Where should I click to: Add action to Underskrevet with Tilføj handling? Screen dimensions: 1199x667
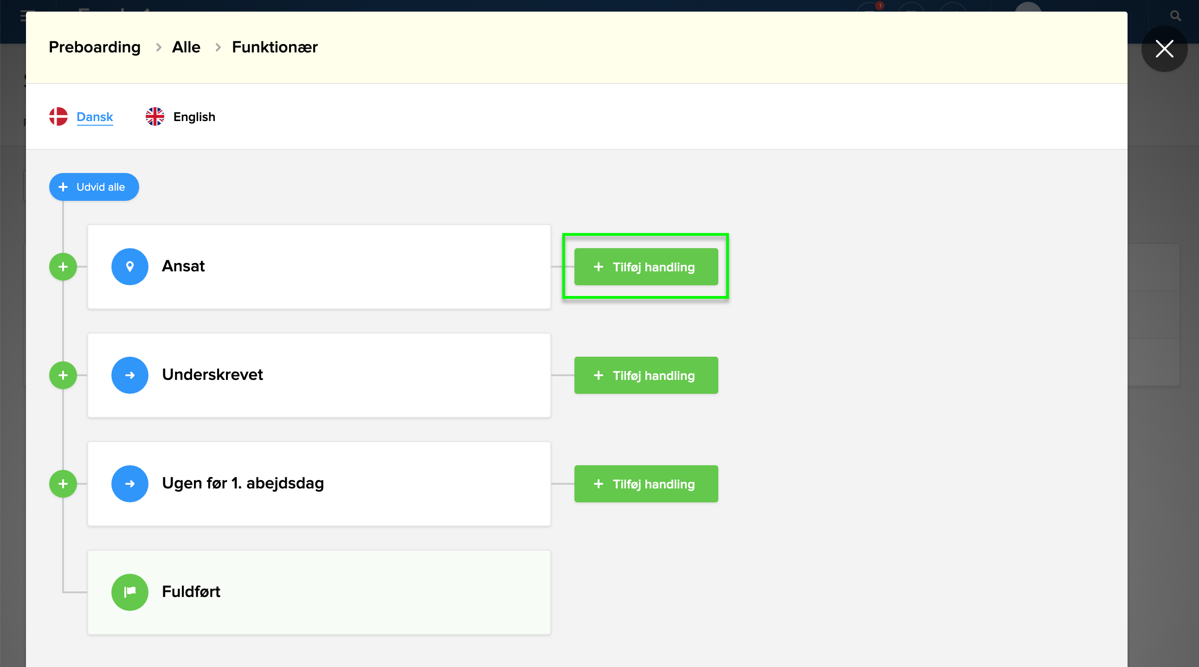(x=645, y=375)
